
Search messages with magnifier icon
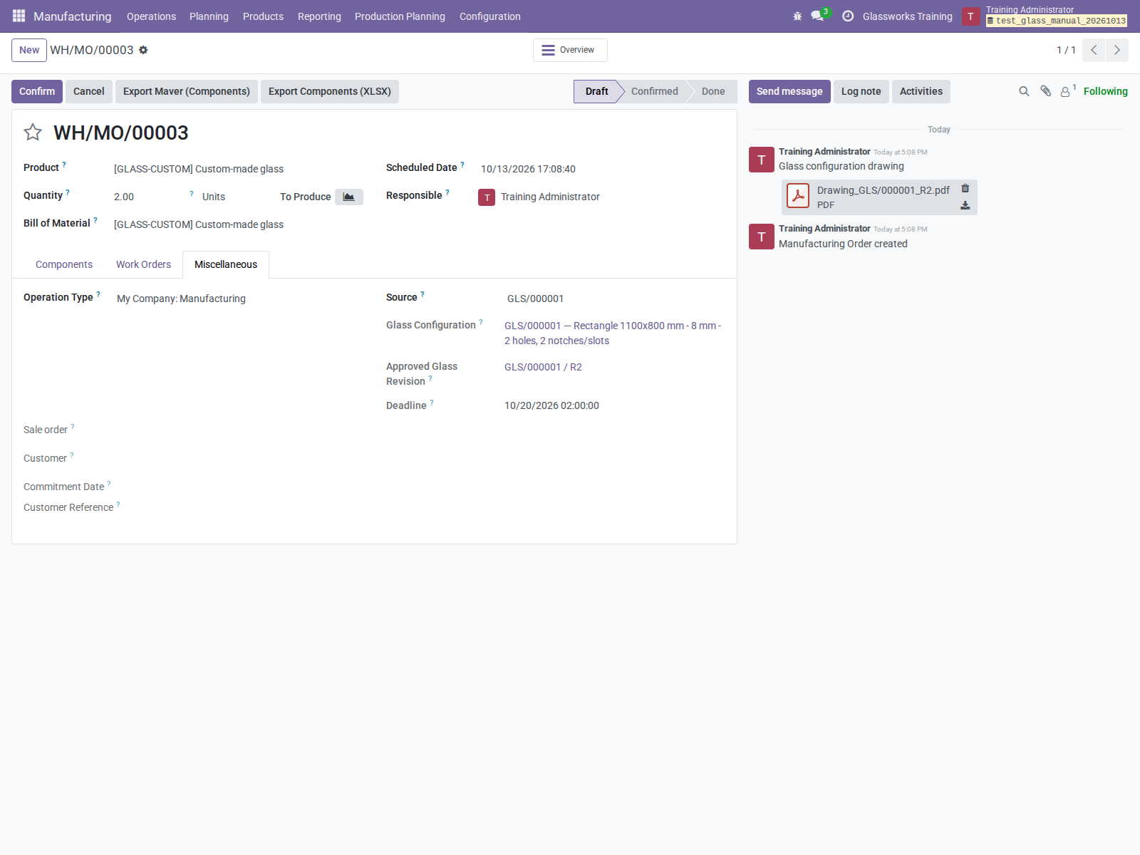(x=1024, y=91)
